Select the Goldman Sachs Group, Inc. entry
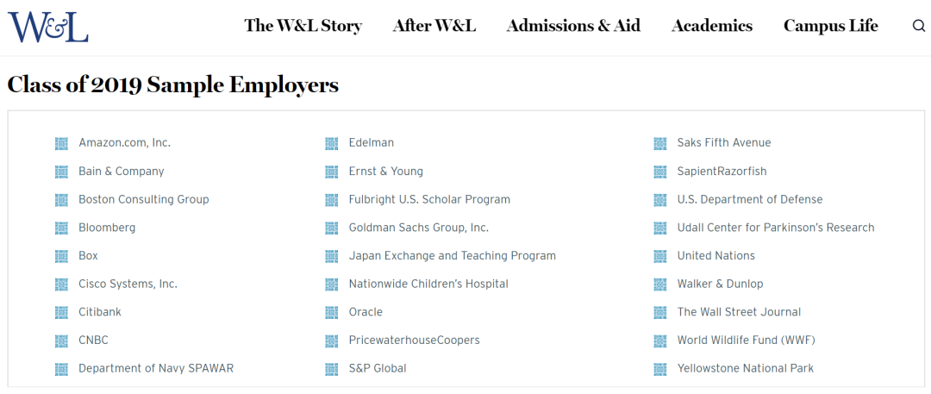Screen dimensions: 931x394 point(419,228)
